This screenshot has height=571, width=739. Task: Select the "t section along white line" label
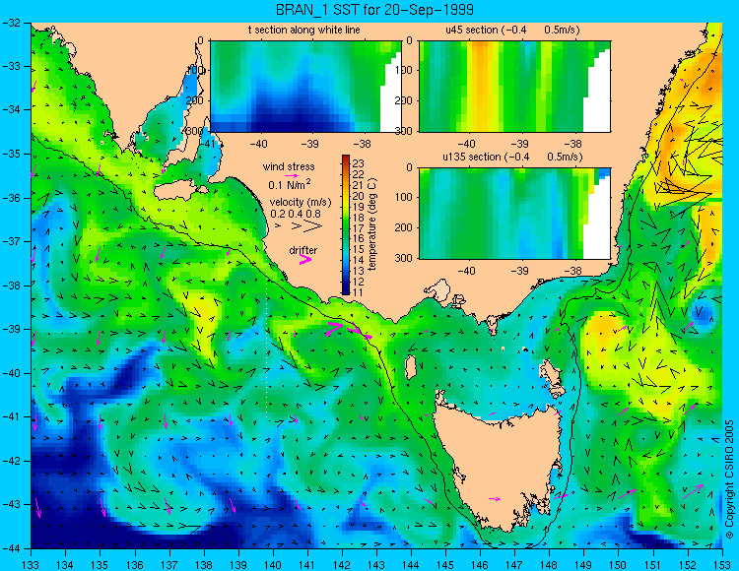pos(304,30)
